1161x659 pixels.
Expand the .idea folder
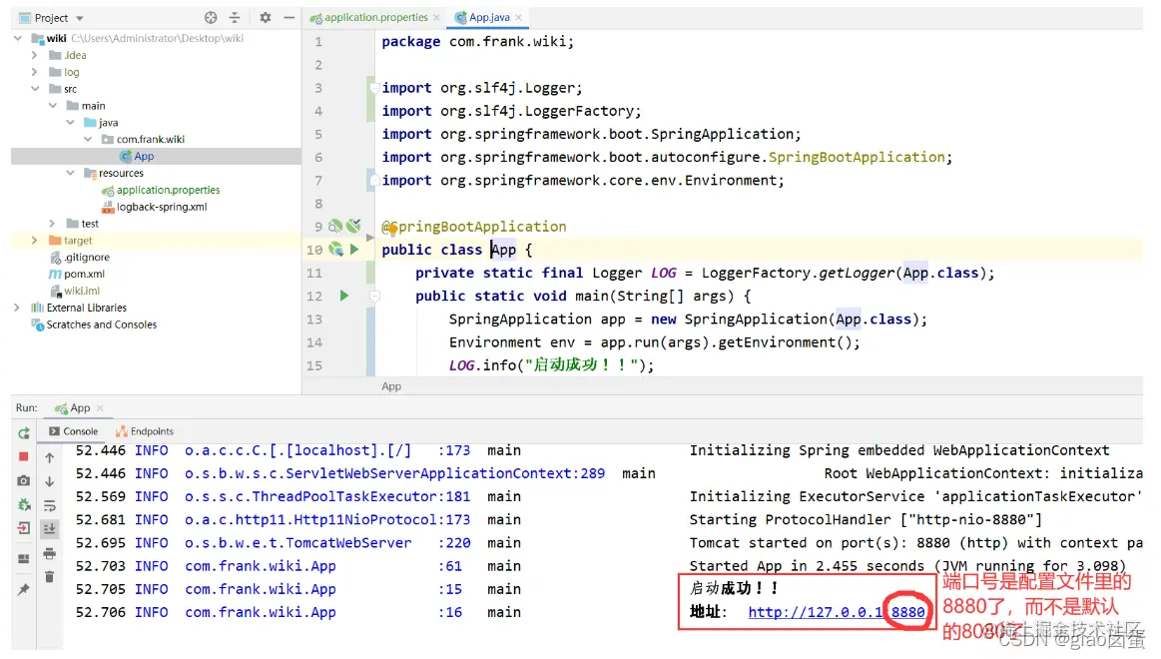click(x=34, y=55)
